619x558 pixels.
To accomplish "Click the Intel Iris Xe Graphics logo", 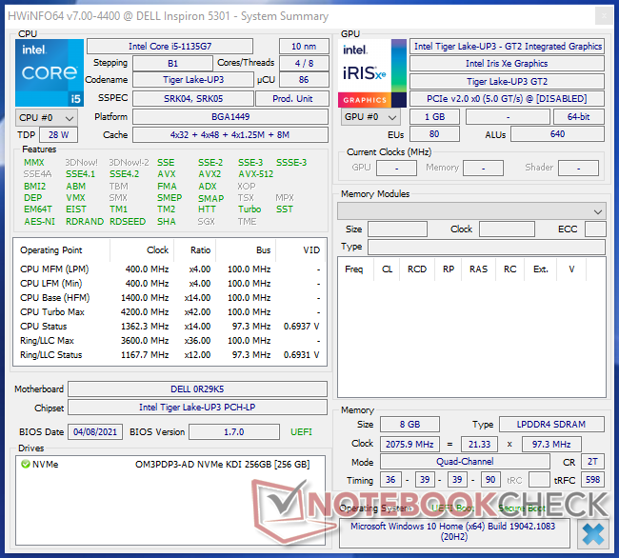I will point(372,73).
